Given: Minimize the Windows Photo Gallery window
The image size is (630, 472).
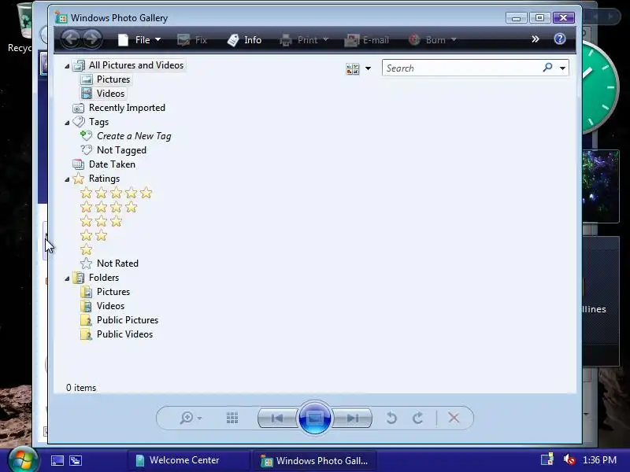Looking at the screenshot, I should (x=517, y=18).
